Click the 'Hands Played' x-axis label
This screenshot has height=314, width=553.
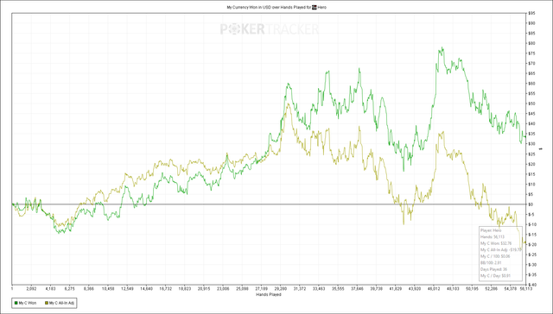click(x=269, y=294)
